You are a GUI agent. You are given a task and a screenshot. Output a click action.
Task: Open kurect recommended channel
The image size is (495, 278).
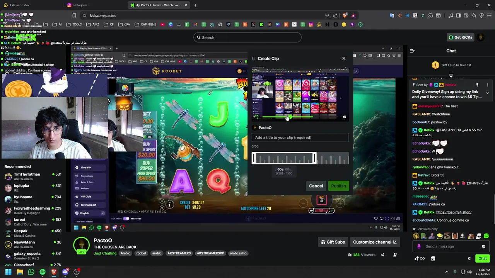point(33,222)
